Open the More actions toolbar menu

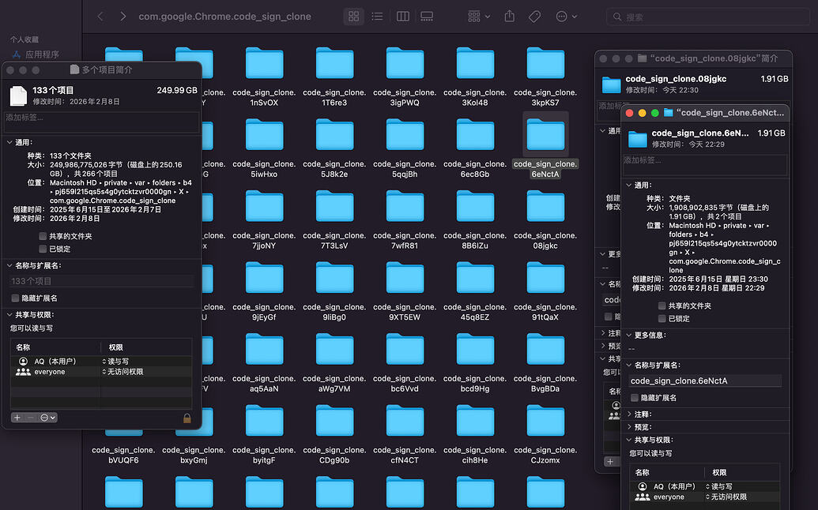[x=567, y=17]
